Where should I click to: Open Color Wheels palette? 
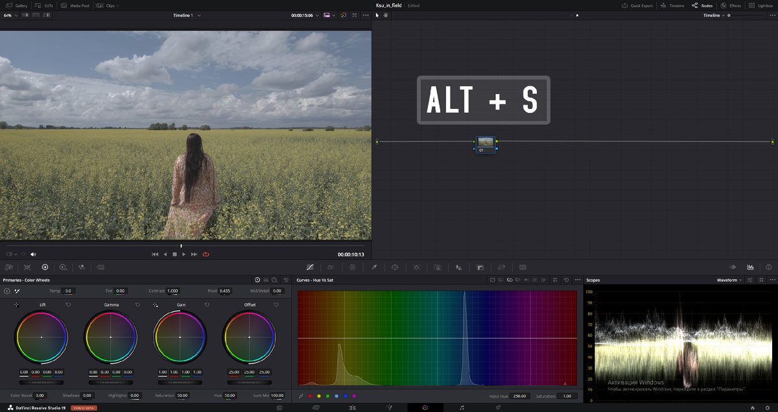(x=45, y=267)
